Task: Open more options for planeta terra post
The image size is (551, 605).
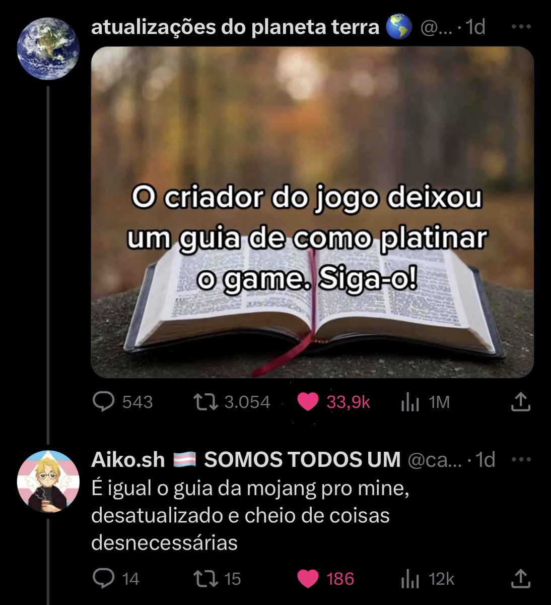Action: coord(521,27)
